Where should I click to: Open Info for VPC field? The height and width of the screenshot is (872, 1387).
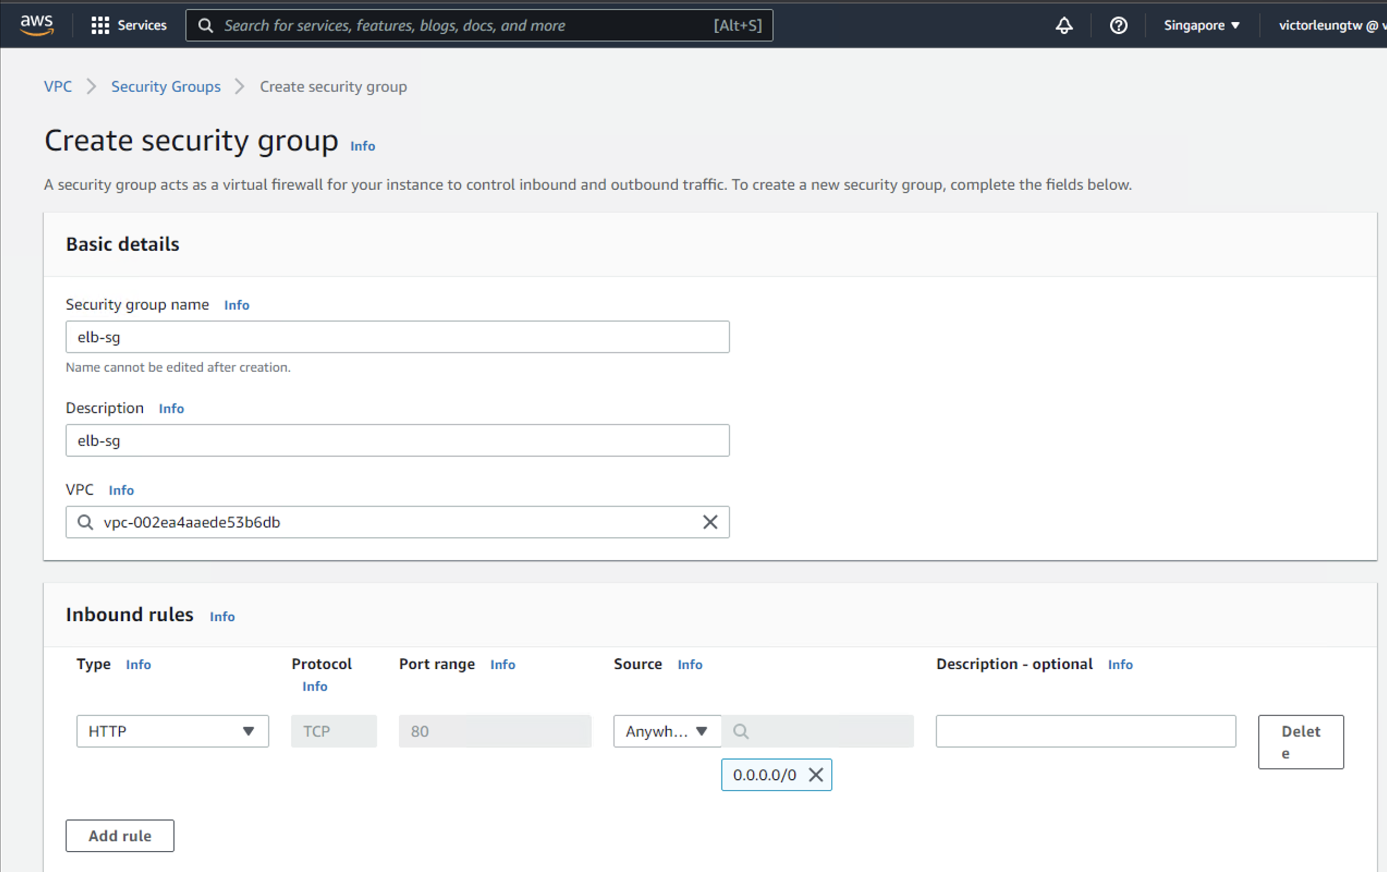[121, 491]
